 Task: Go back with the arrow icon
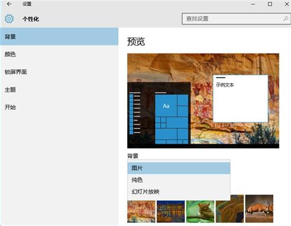pyautogui.click(x=9, y=4)
